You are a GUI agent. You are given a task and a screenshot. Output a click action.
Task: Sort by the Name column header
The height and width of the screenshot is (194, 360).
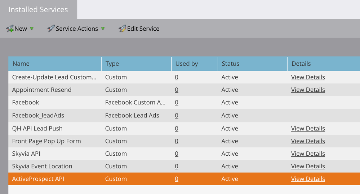point(21,64)
